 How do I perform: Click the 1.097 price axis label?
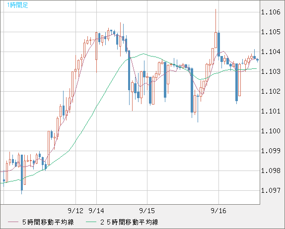(x=271, y=190)
